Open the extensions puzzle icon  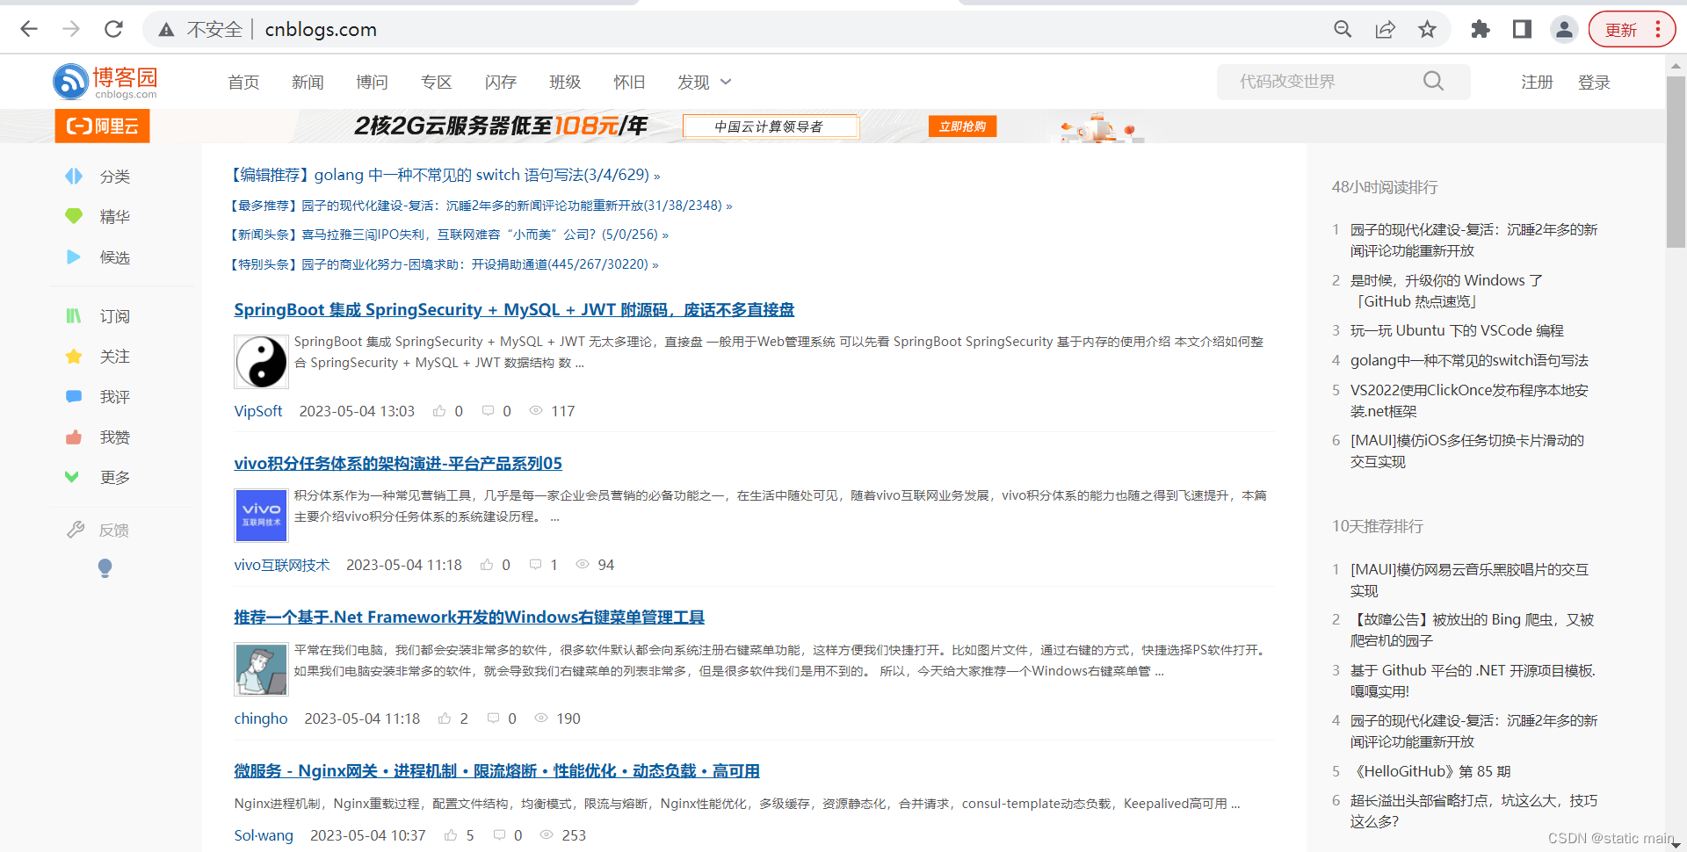(x=1481, y=29)
